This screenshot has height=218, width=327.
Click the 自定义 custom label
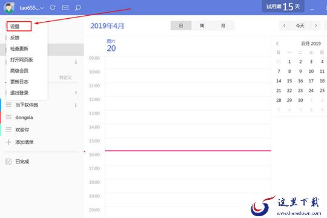tap(65, 78)
